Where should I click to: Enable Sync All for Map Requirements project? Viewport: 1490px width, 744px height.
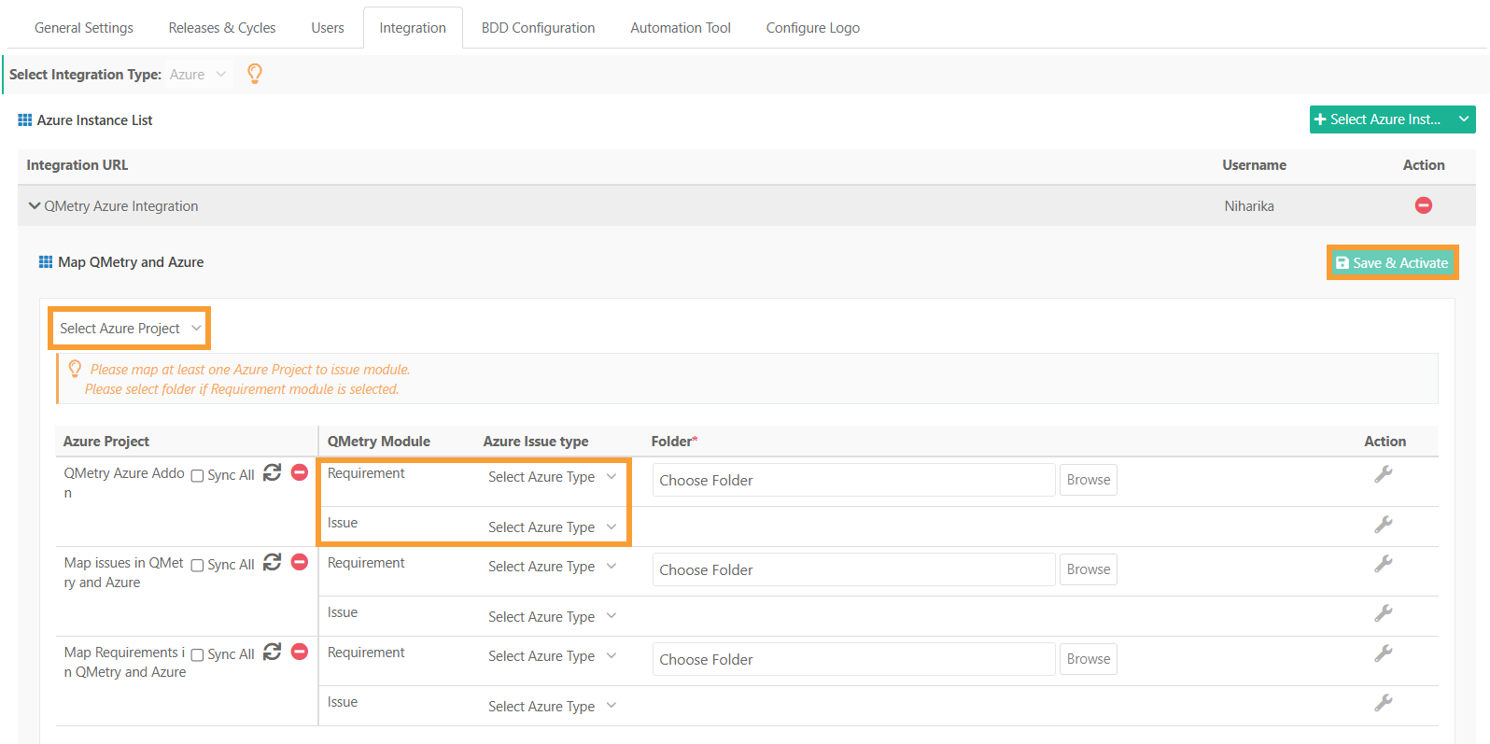pyautogui.click(x=197, y=655)
